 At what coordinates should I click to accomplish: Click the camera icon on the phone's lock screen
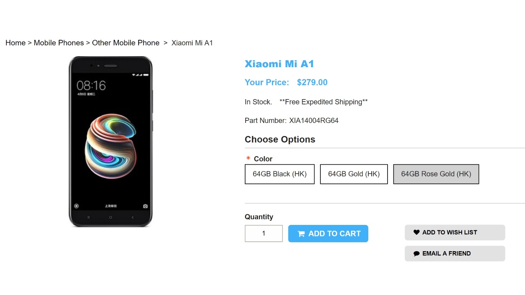tap(145, 206)
